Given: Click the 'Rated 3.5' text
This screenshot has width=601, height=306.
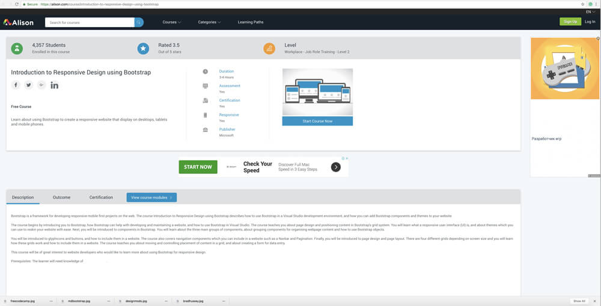Looking at the screenshot, I should [x=169, y=45].
